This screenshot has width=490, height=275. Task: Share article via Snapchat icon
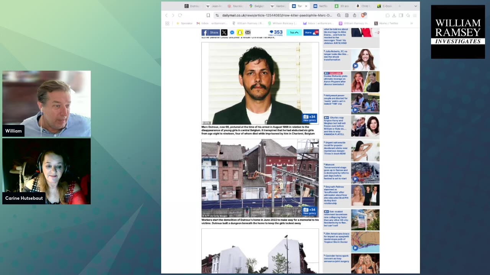240,32
